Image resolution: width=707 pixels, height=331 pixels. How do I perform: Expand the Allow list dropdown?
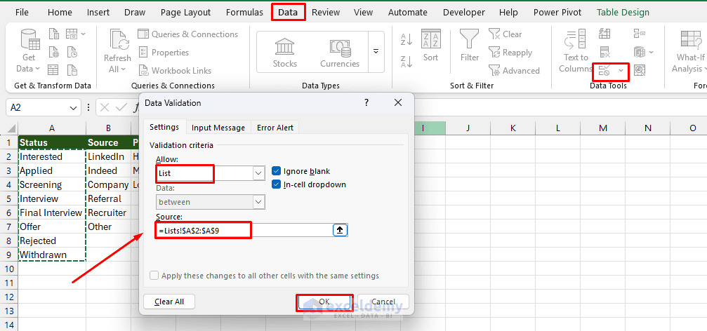258,173
